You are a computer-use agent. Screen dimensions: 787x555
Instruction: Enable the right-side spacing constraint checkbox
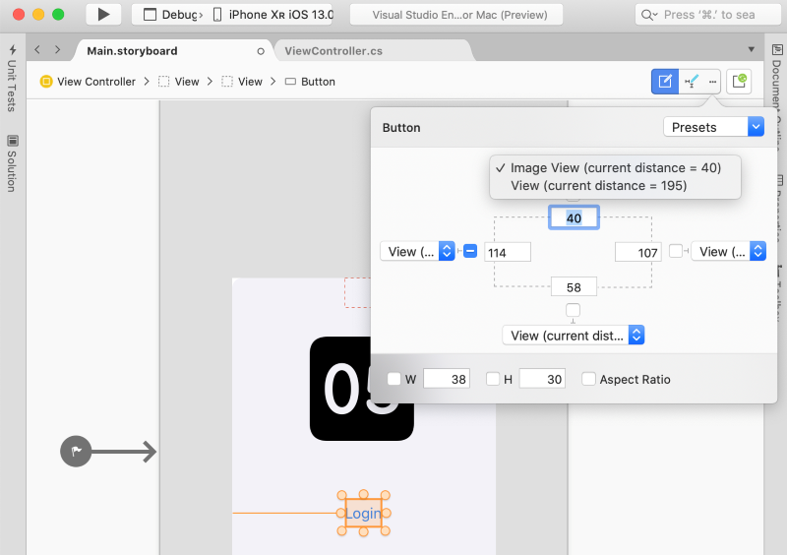[676, 251]
